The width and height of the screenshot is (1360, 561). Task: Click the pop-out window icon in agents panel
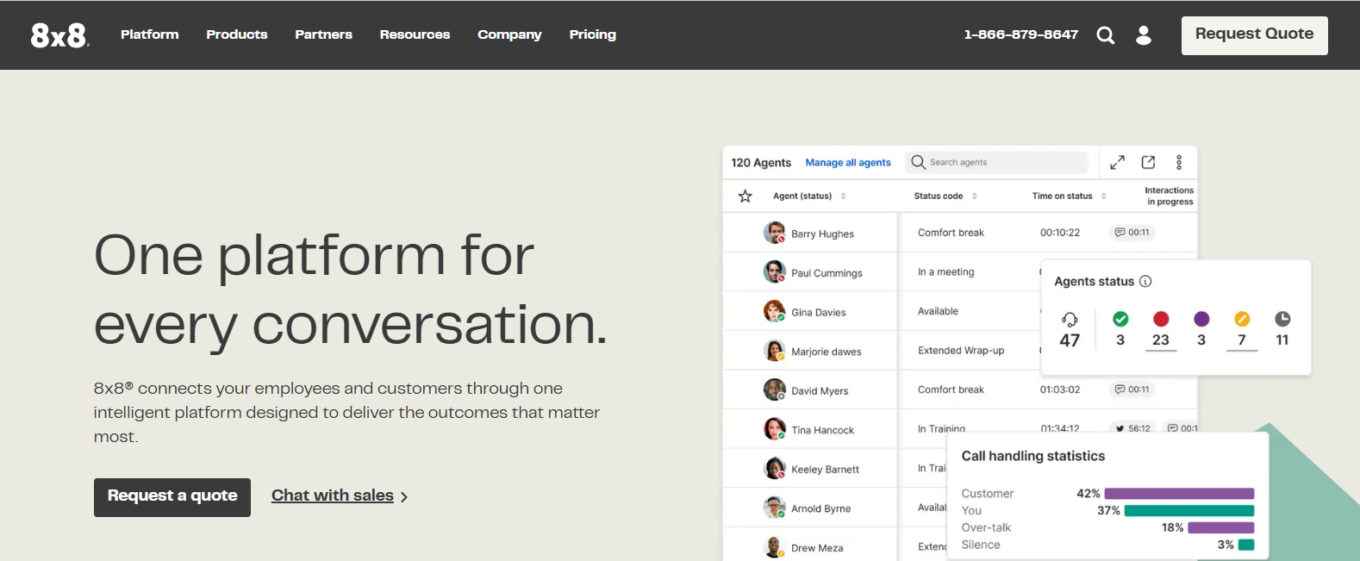1148,162
